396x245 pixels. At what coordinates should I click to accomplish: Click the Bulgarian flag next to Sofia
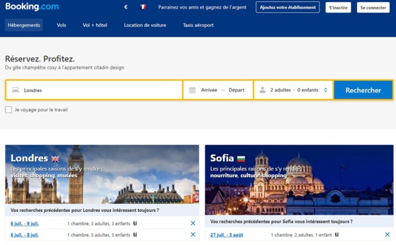click(x=241, y=159)
